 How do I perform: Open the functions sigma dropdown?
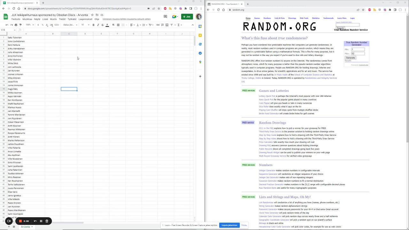click(180, 25)
